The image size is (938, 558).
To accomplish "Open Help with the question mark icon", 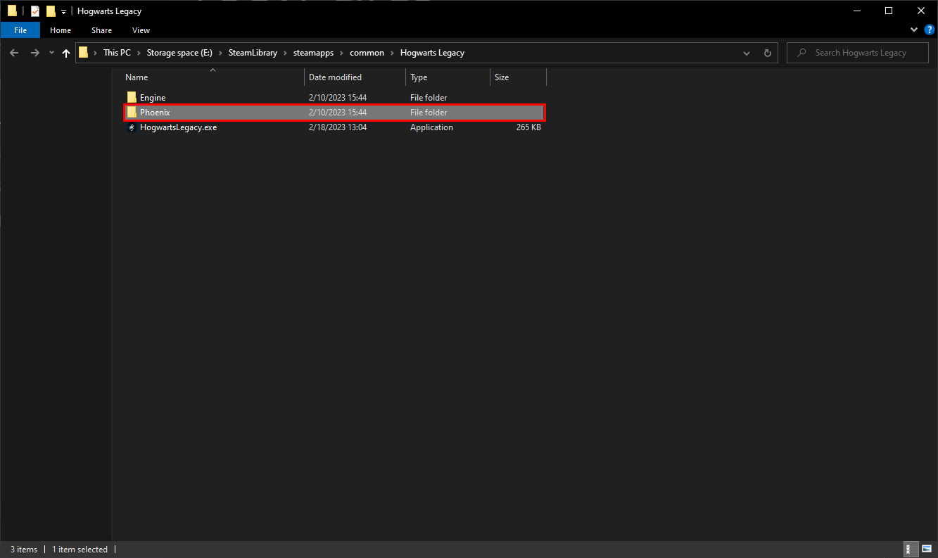I will (x=928, y=30).
